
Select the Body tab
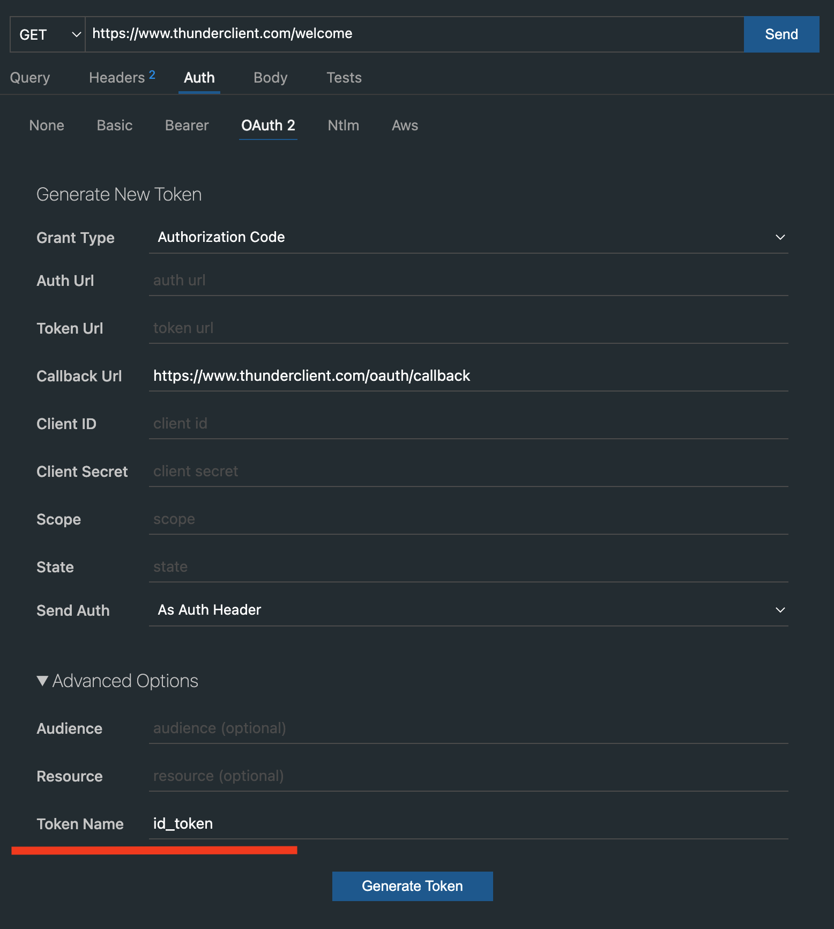point(270,78)
